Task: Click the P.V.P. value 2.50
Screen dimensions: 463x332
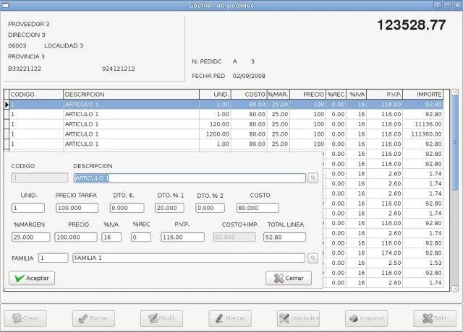Action: pyautogui.click(x=395, y=263)
